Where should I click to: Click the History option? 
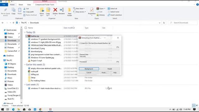click(x=101, y=15)
